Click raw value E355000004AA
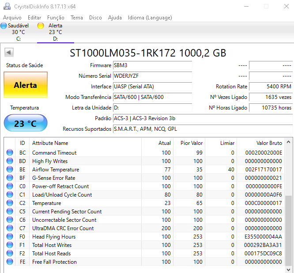294x273 pixels. (x=263, y=237)
